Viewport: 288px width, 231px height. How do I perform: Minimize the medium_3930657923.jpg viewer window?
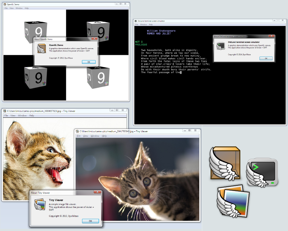point(112,110)
